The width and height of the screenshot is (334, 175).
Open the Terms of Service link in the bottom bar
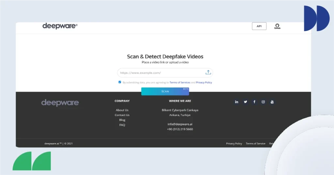[x=255, y=143]
